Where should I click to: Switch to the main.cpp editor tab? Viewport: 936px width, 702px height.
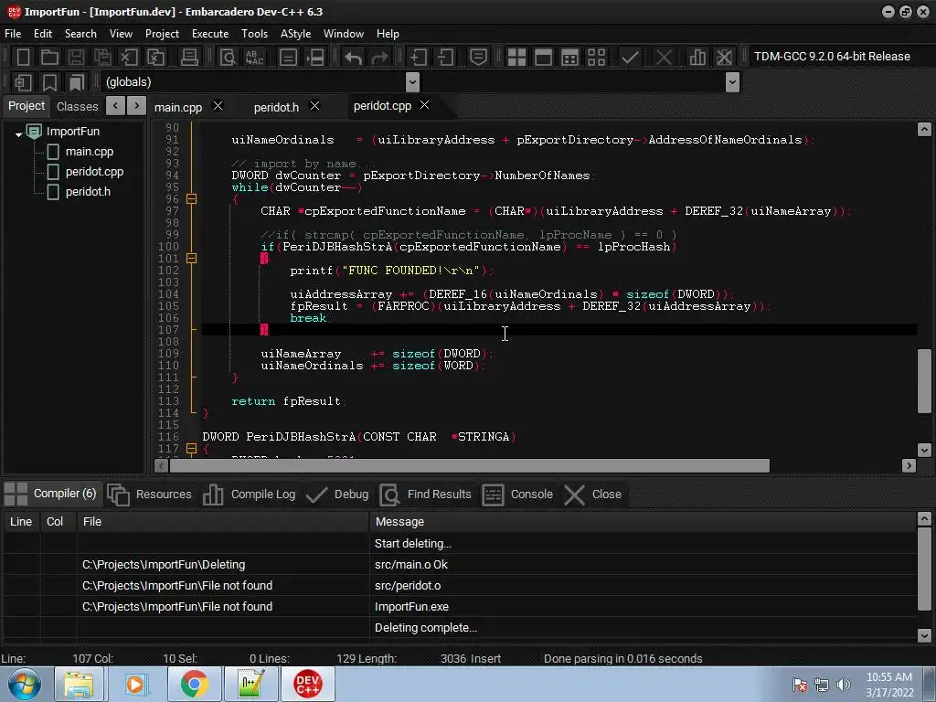click(x=178, y=108)
